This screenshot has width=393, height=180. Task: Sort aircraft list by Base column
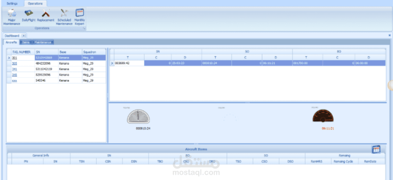click(x=70, y=52)
